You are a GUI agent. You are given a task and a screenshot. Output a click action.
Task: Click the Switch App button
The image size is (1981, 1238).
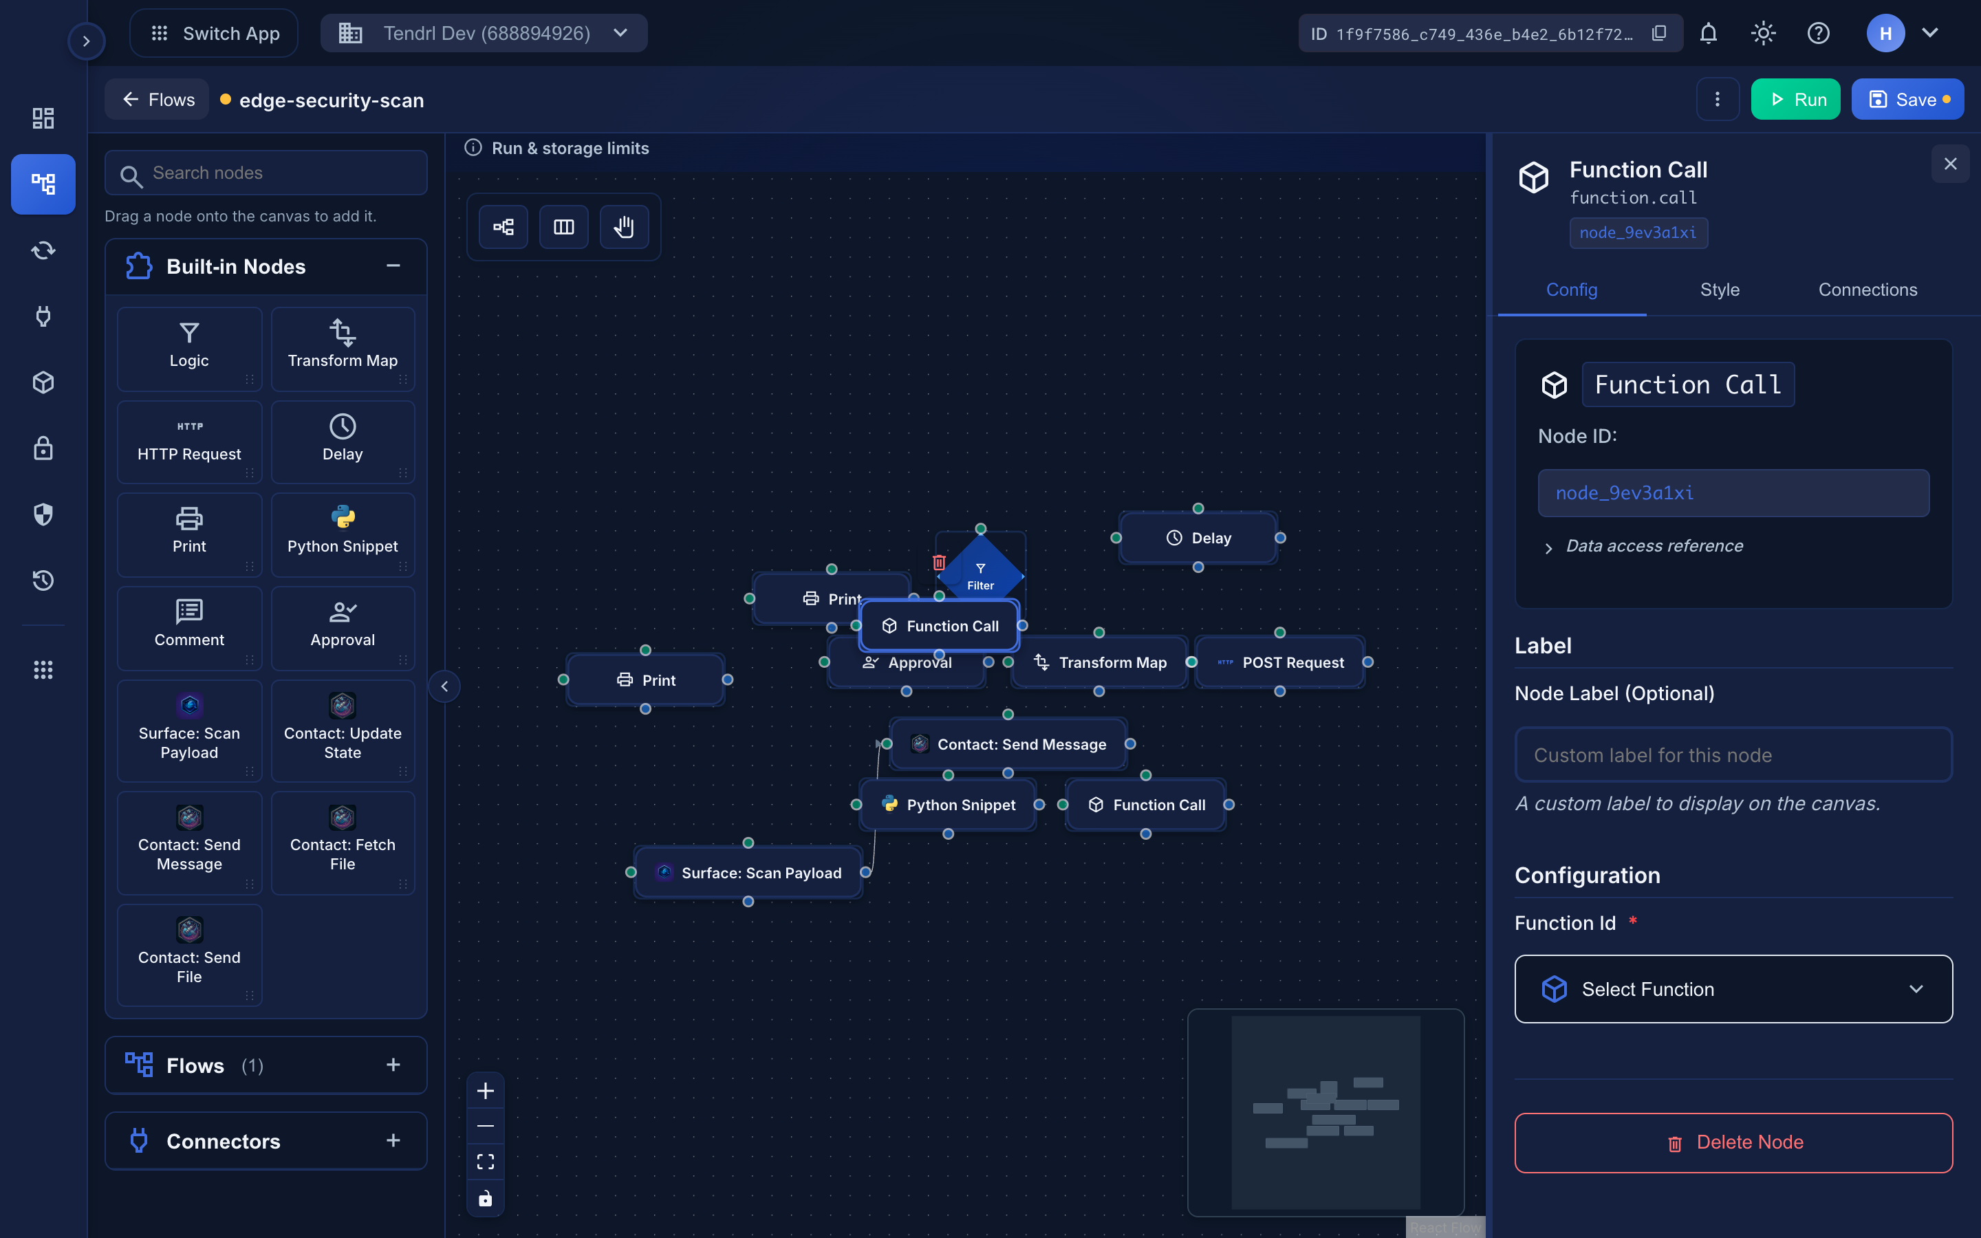pos(215,34)
